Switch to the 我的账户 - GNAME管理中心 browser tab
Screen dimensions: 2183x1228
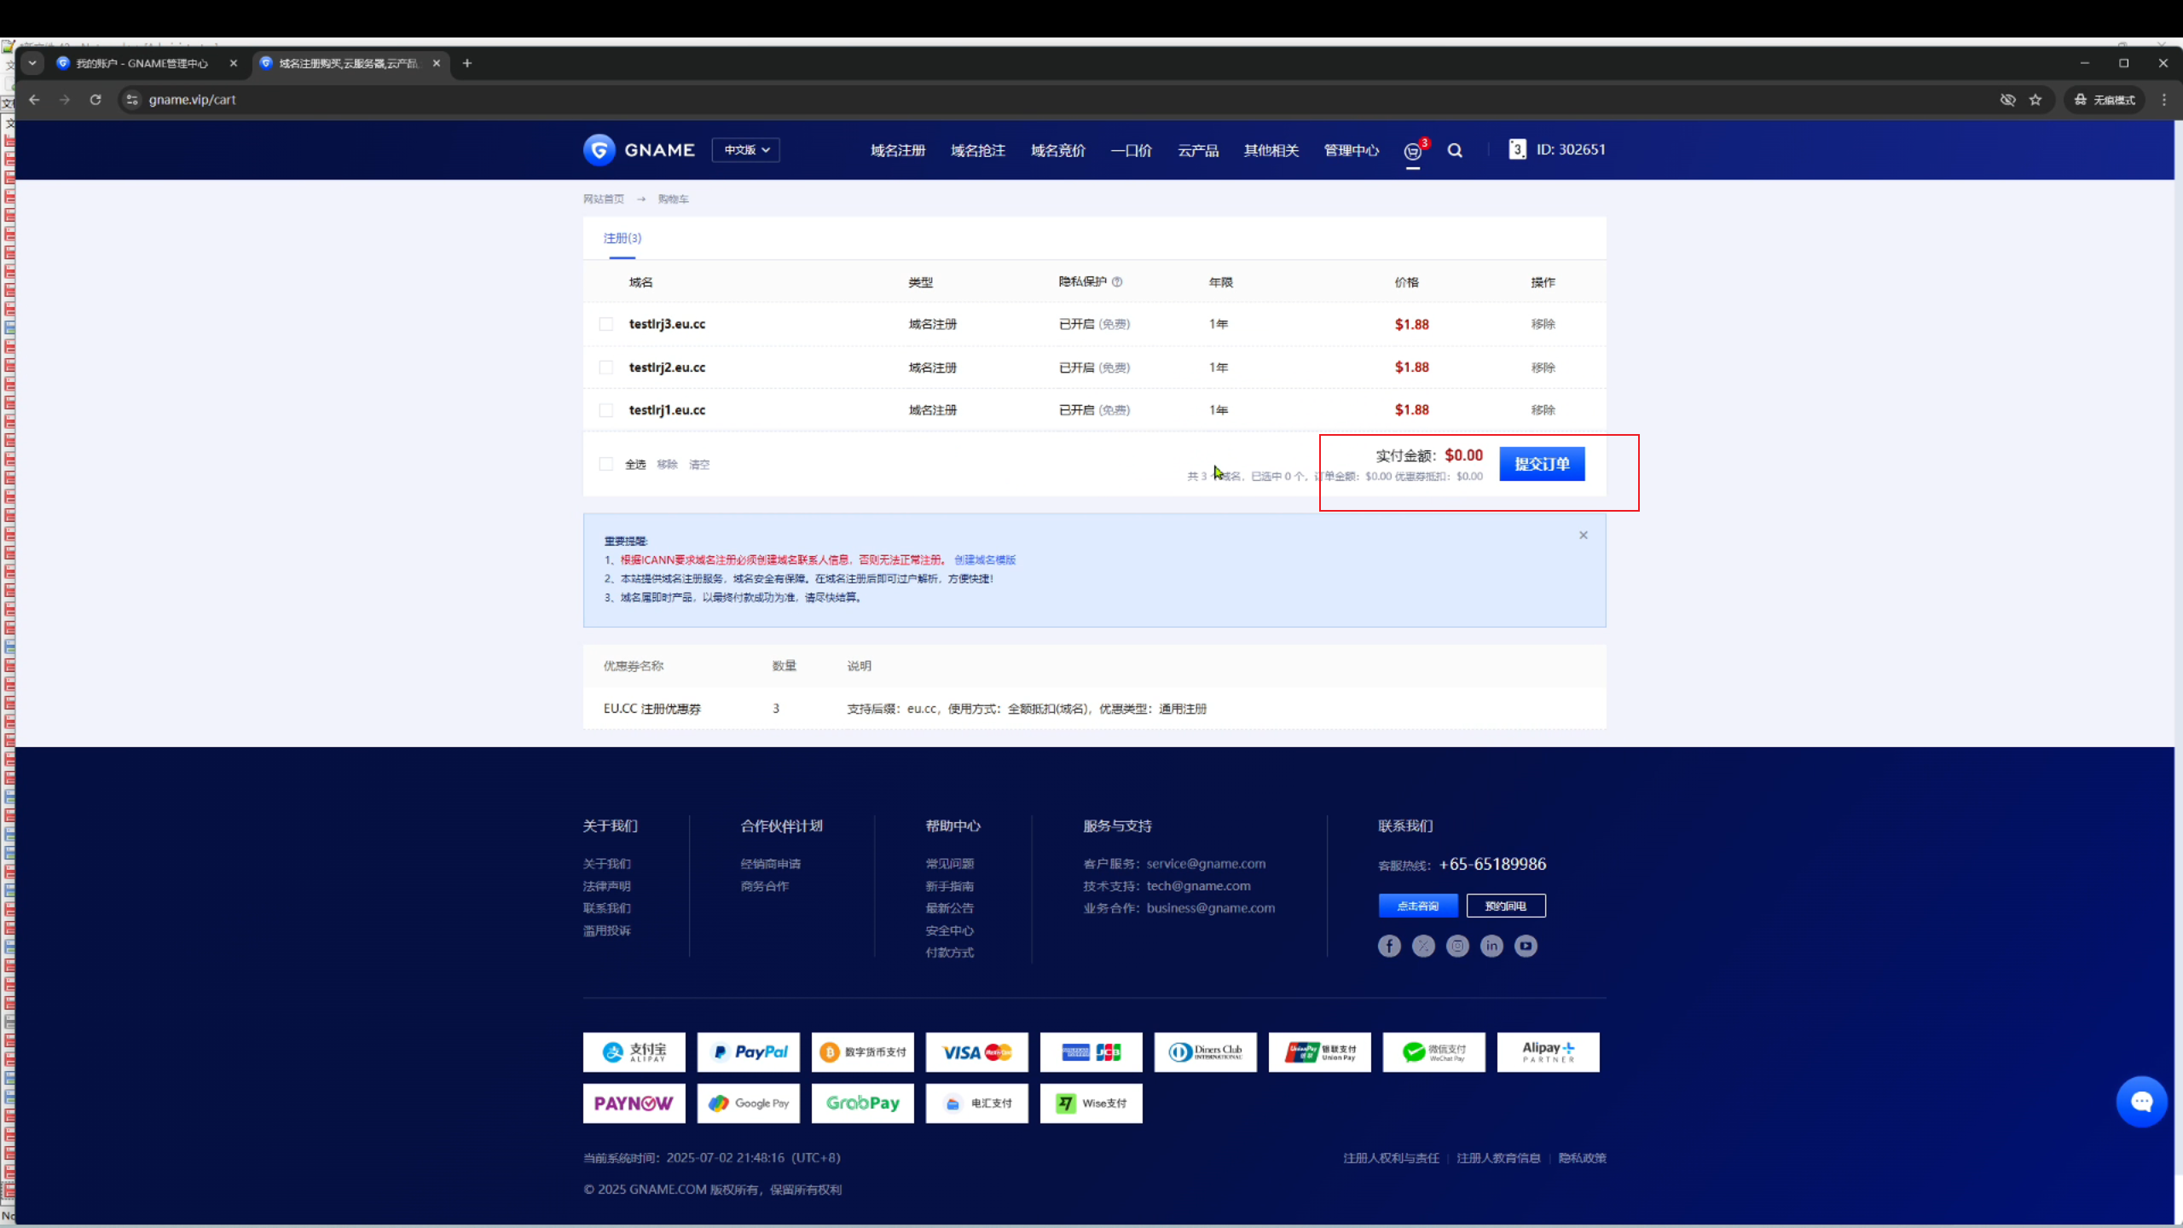click(143, 63)
